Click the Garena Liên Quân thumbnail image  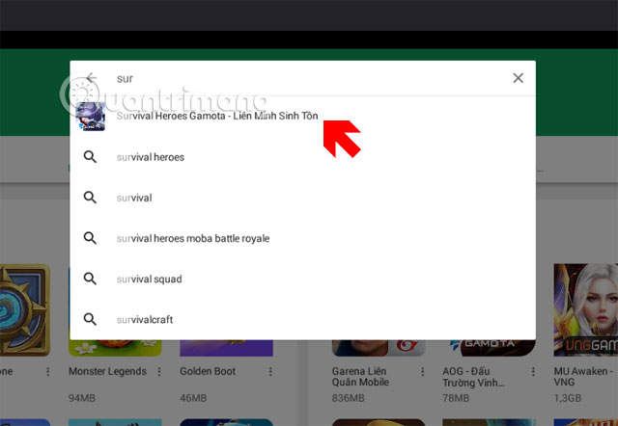pyautogui.click(x=379, y=348)
